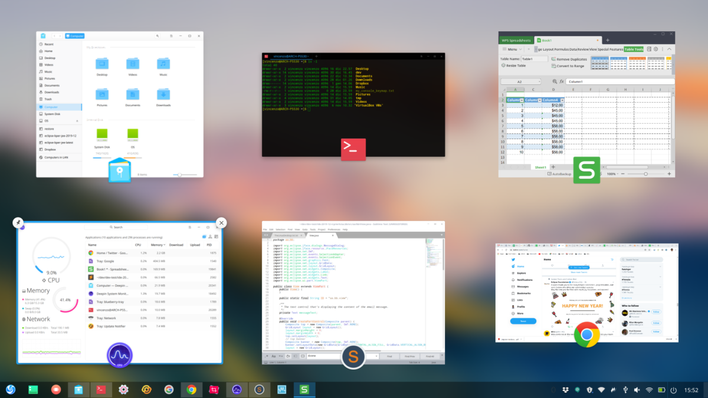Select the Convert to Range icon

tap(552, 66)
